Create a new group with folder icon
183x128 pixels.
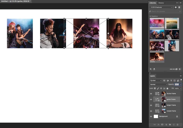[x=170, y=125]
